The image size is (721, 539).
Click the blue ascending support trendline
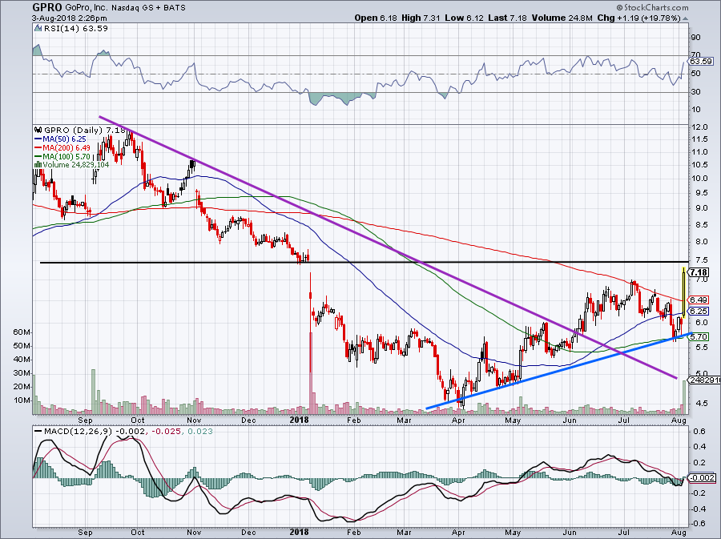pos(558,370)
